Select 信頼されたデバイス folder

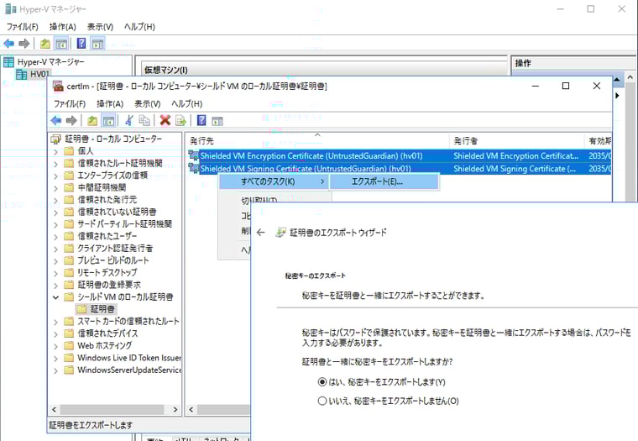pos(102,333)
